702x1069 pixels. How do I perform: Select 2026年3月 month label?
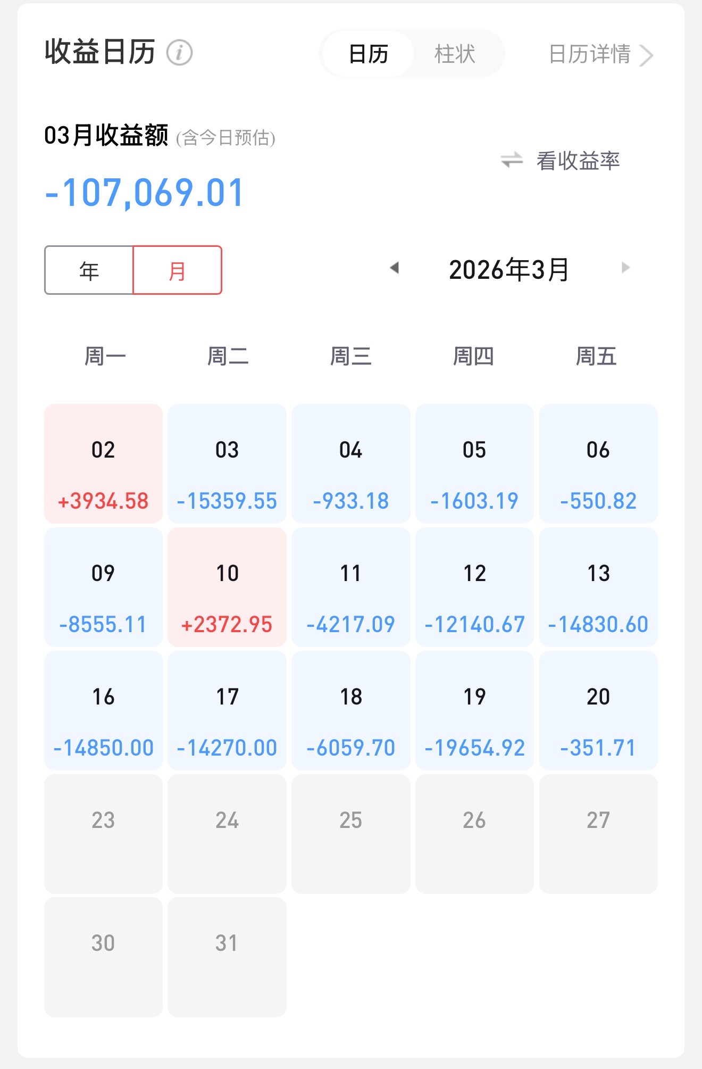(x=509, y=269)
